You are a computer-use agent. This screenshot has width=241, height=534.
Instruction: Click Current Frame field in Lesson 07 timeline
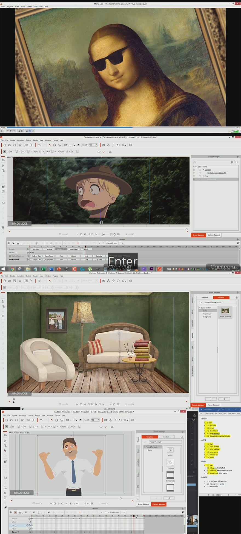tap(121, 243)
